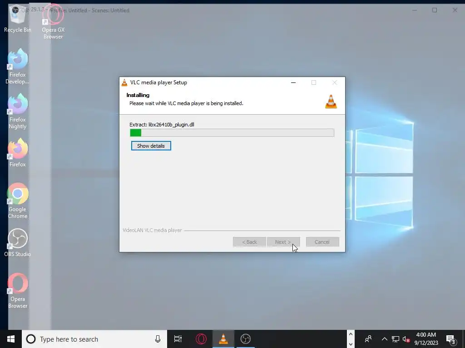Switch to Opera GX in the taskbar

point(201,339)
